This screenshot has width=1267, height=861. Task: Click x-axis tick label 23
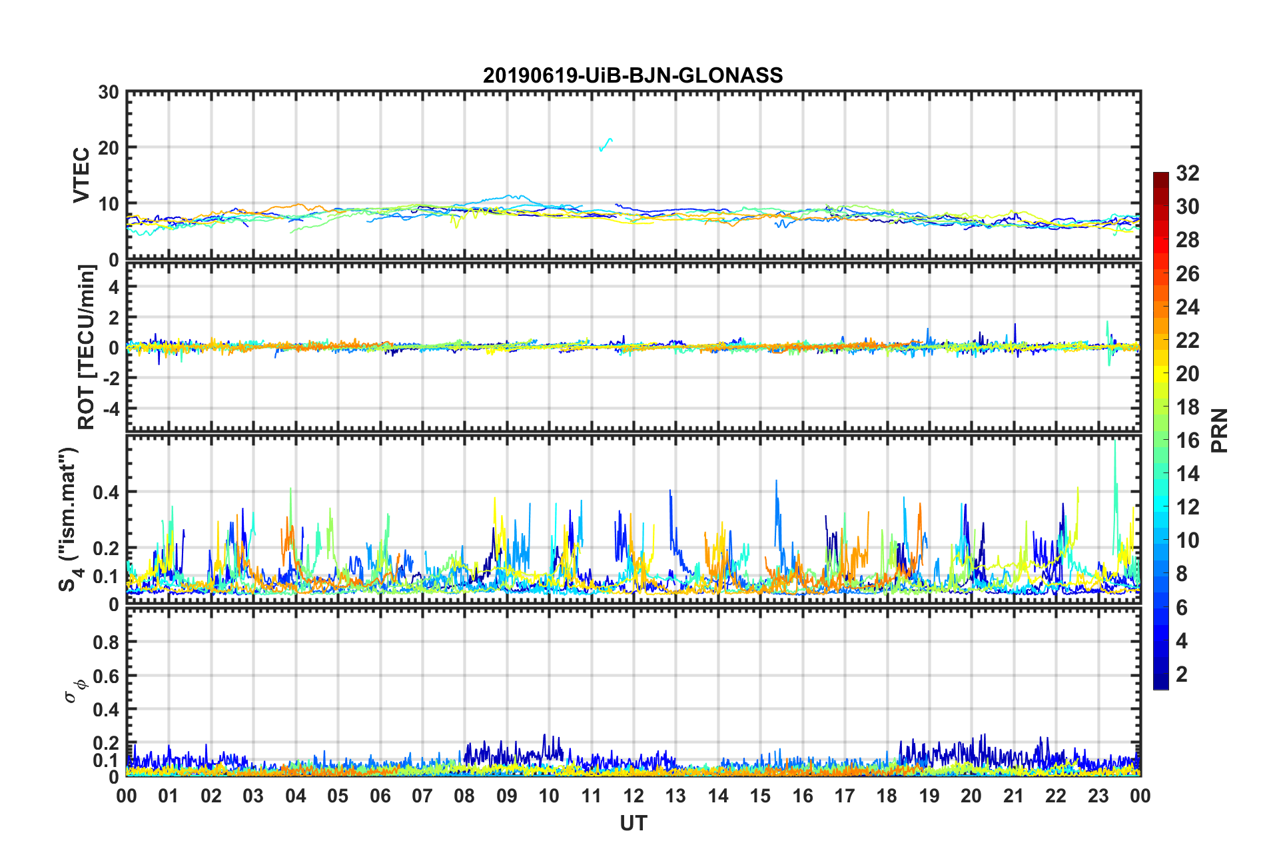pos(1098,796)
